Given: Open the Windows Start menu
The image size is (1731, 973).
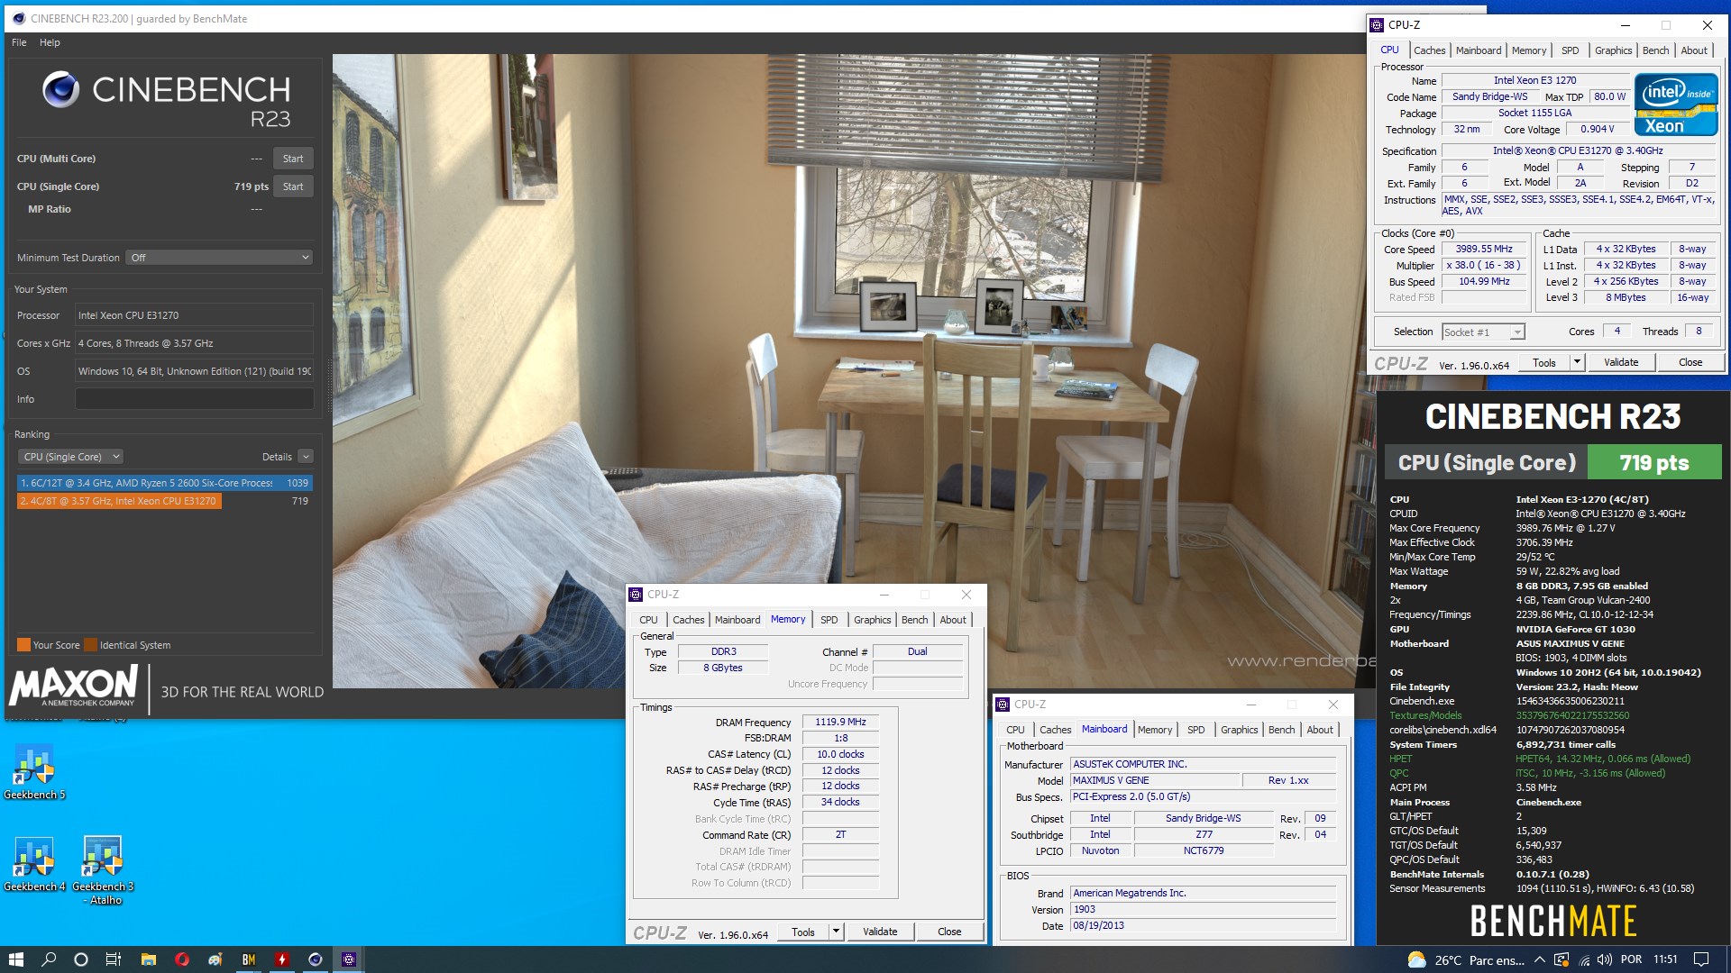Looking at the screenshot, I should (15, 959).
